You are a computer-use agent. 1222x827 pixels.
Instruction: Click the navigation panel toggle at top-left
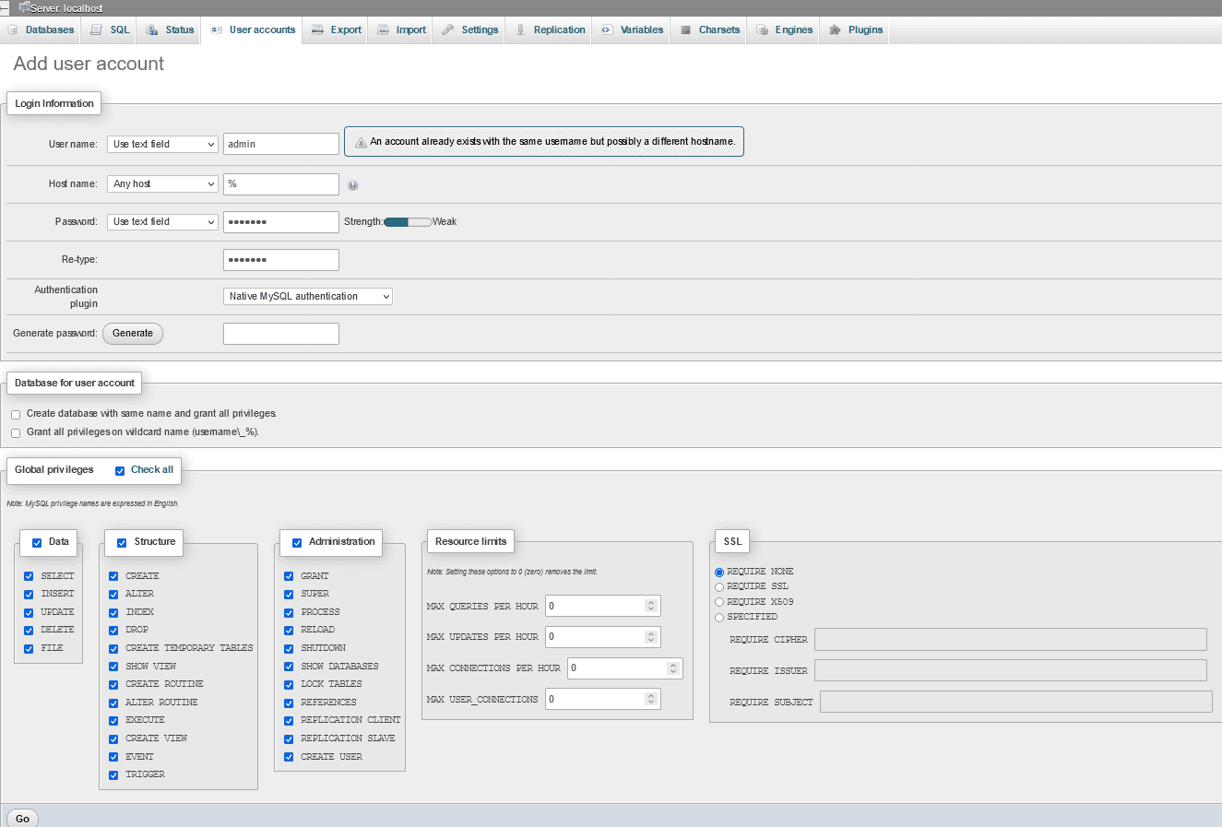5,7
